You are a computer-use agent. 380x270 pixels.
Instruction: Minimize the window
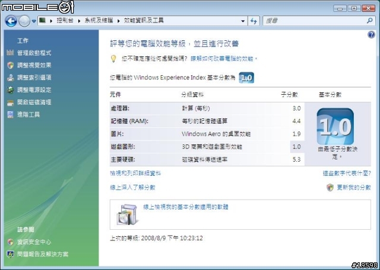point(340,8)
